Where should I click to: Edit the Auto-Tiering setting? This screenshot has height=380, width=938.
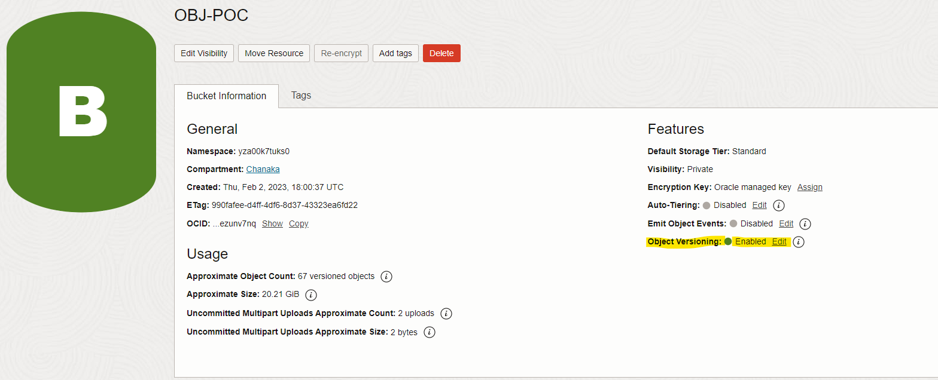click(x=759, y=205)
